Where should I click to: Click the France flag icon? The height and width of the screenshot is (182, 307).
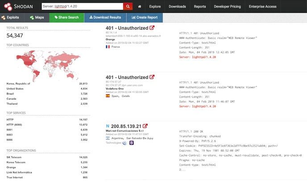click(x=108, y=47)
